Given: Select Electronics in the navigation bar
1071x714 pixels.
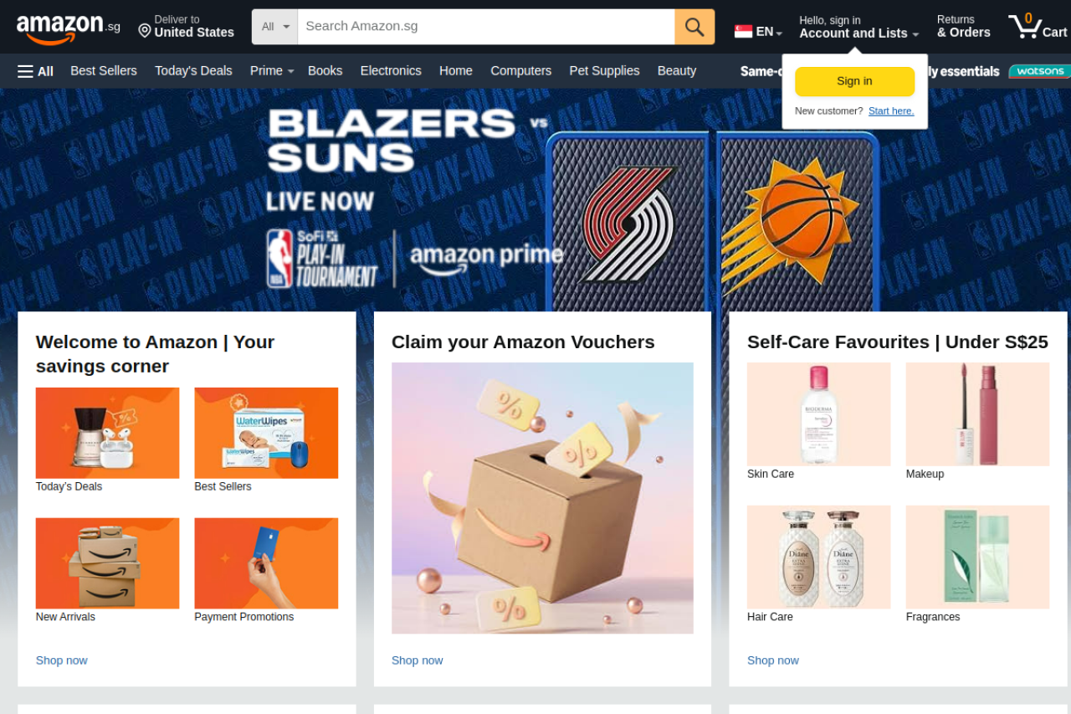Looking at the screenshot, I should point(391,71).
